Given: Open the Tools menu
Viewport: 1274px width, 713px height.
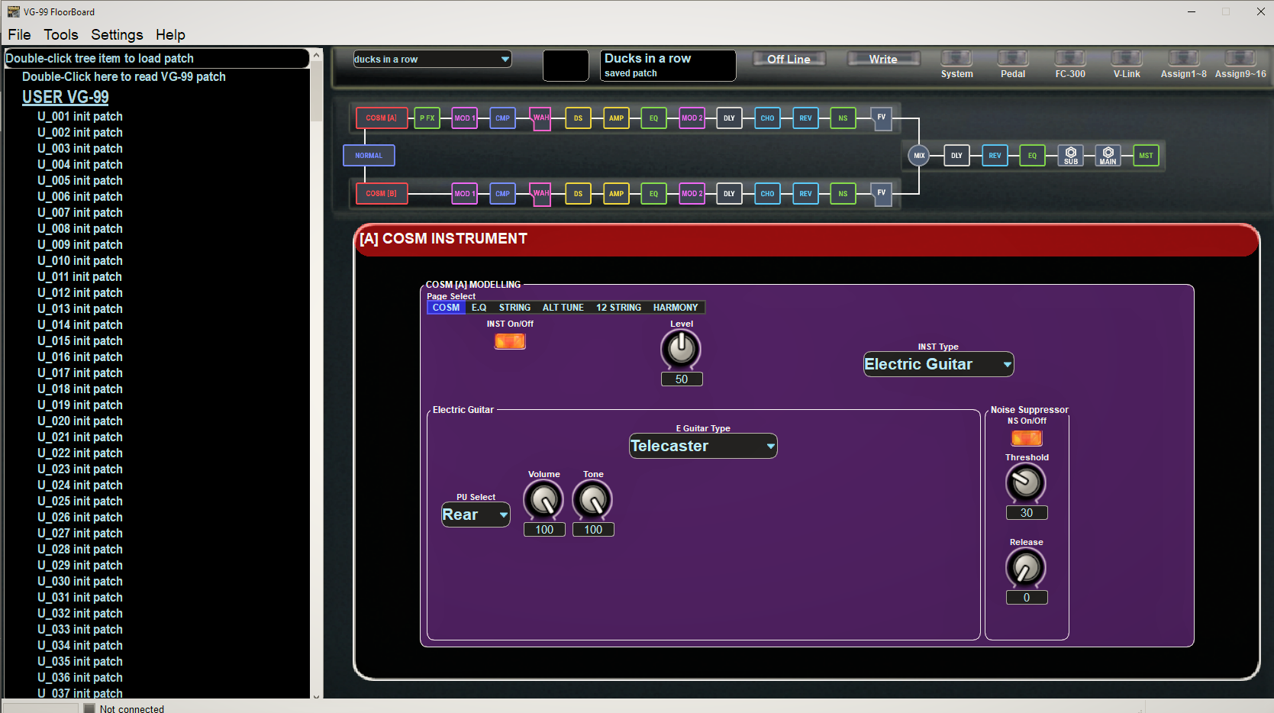Looking at the screenshot, I should coord(61,35).
